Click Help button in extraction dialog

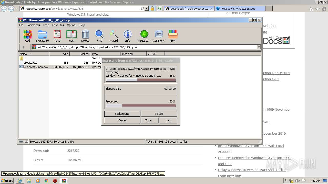[x=168, y=120]
